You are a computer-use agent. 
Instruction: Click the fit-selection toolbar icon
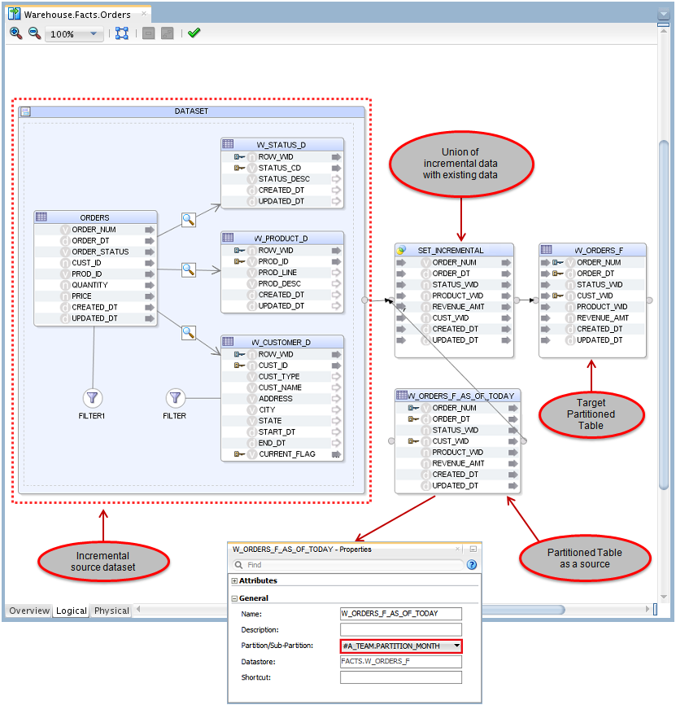(121, 33)
